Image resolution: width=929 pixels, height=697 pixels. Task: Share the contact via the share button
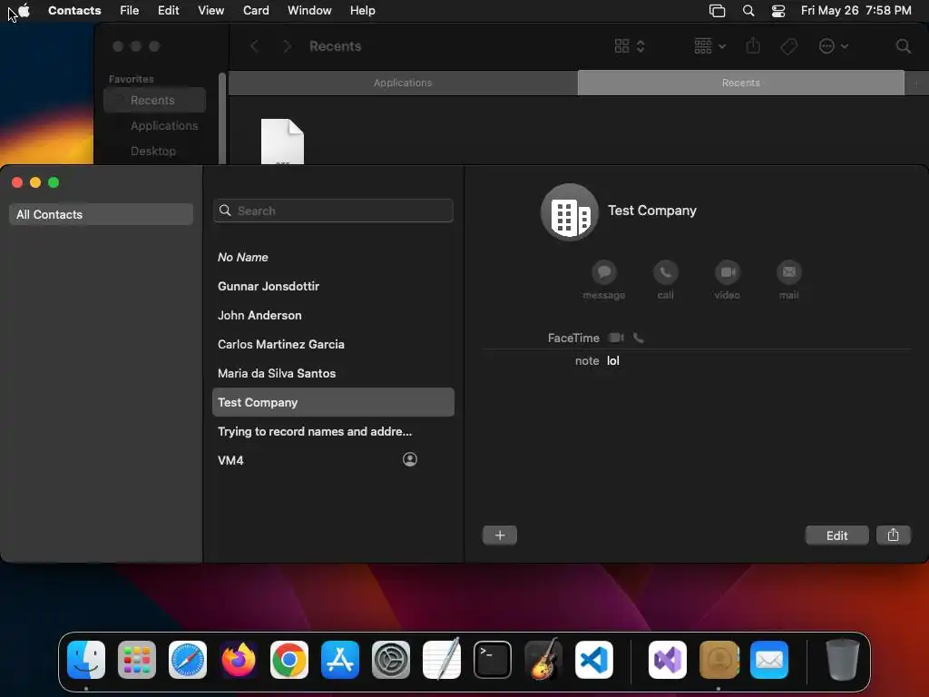(x=893, y=535)
